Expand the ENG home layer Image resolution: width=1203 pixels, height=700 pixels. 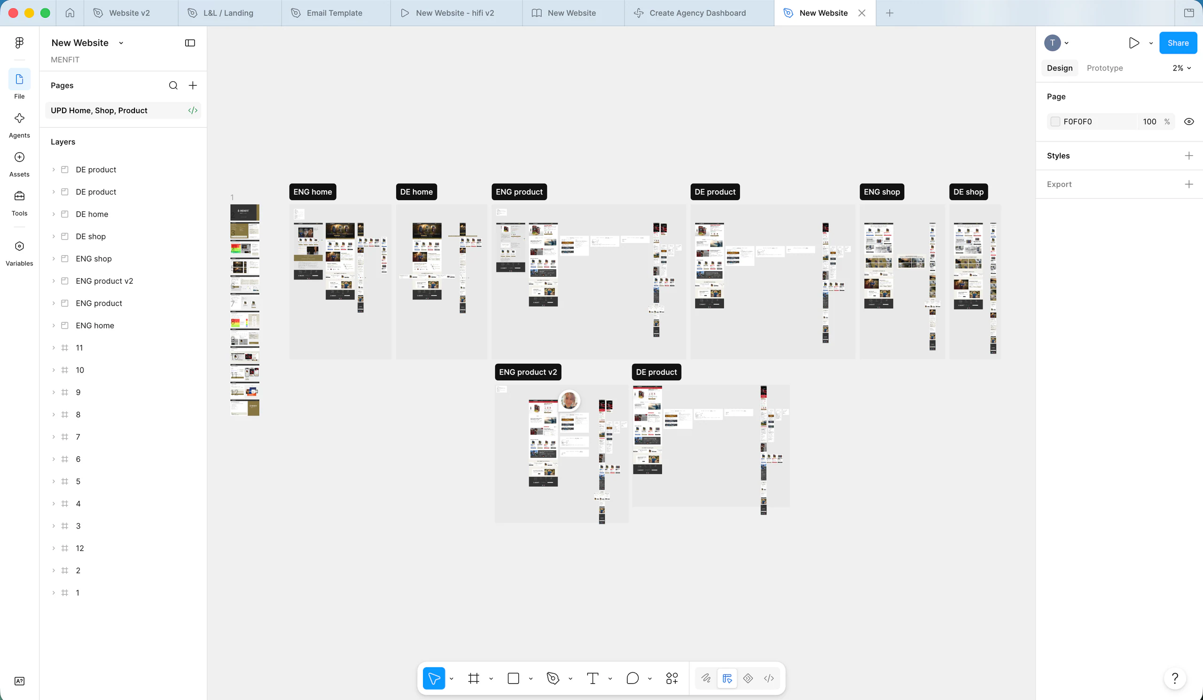54,326
